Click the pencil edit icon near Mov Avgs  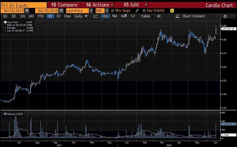pos(137,11)
